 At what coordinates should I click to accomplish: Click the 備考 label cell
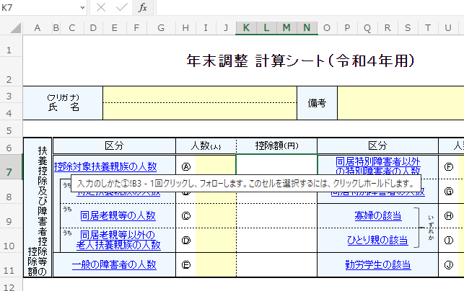(317, 103)
